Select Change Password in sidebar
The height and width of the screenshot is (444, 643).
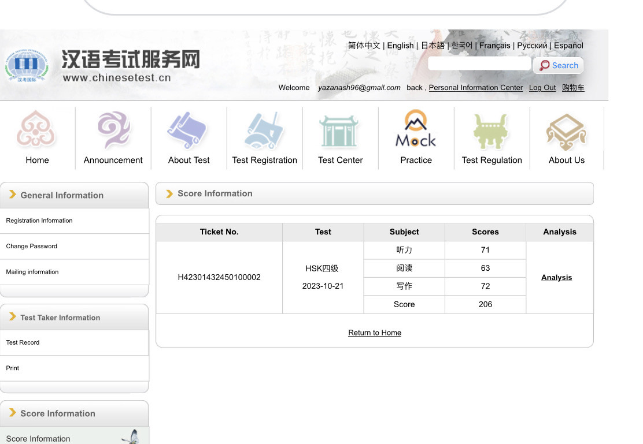point(32,246)
